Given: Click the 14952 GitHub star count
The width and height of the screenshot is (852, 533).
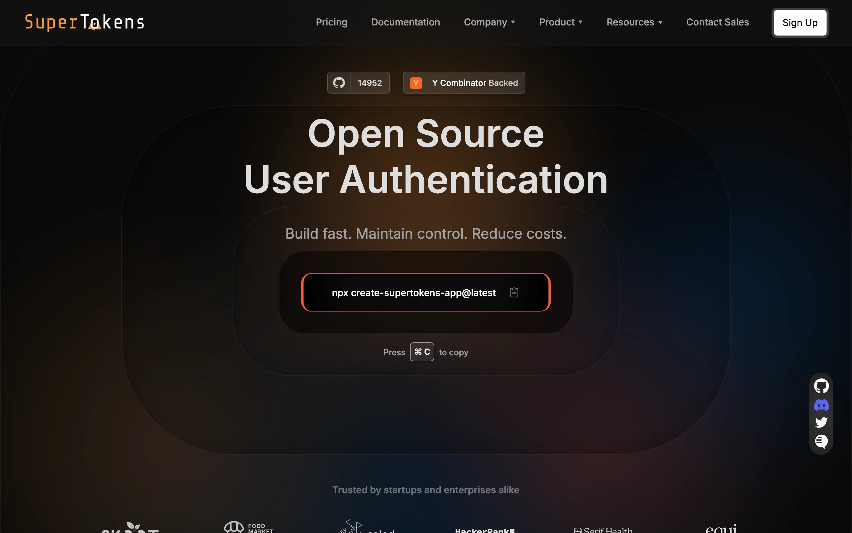Looking at the screenshot, I should click(x=370, y=83).
